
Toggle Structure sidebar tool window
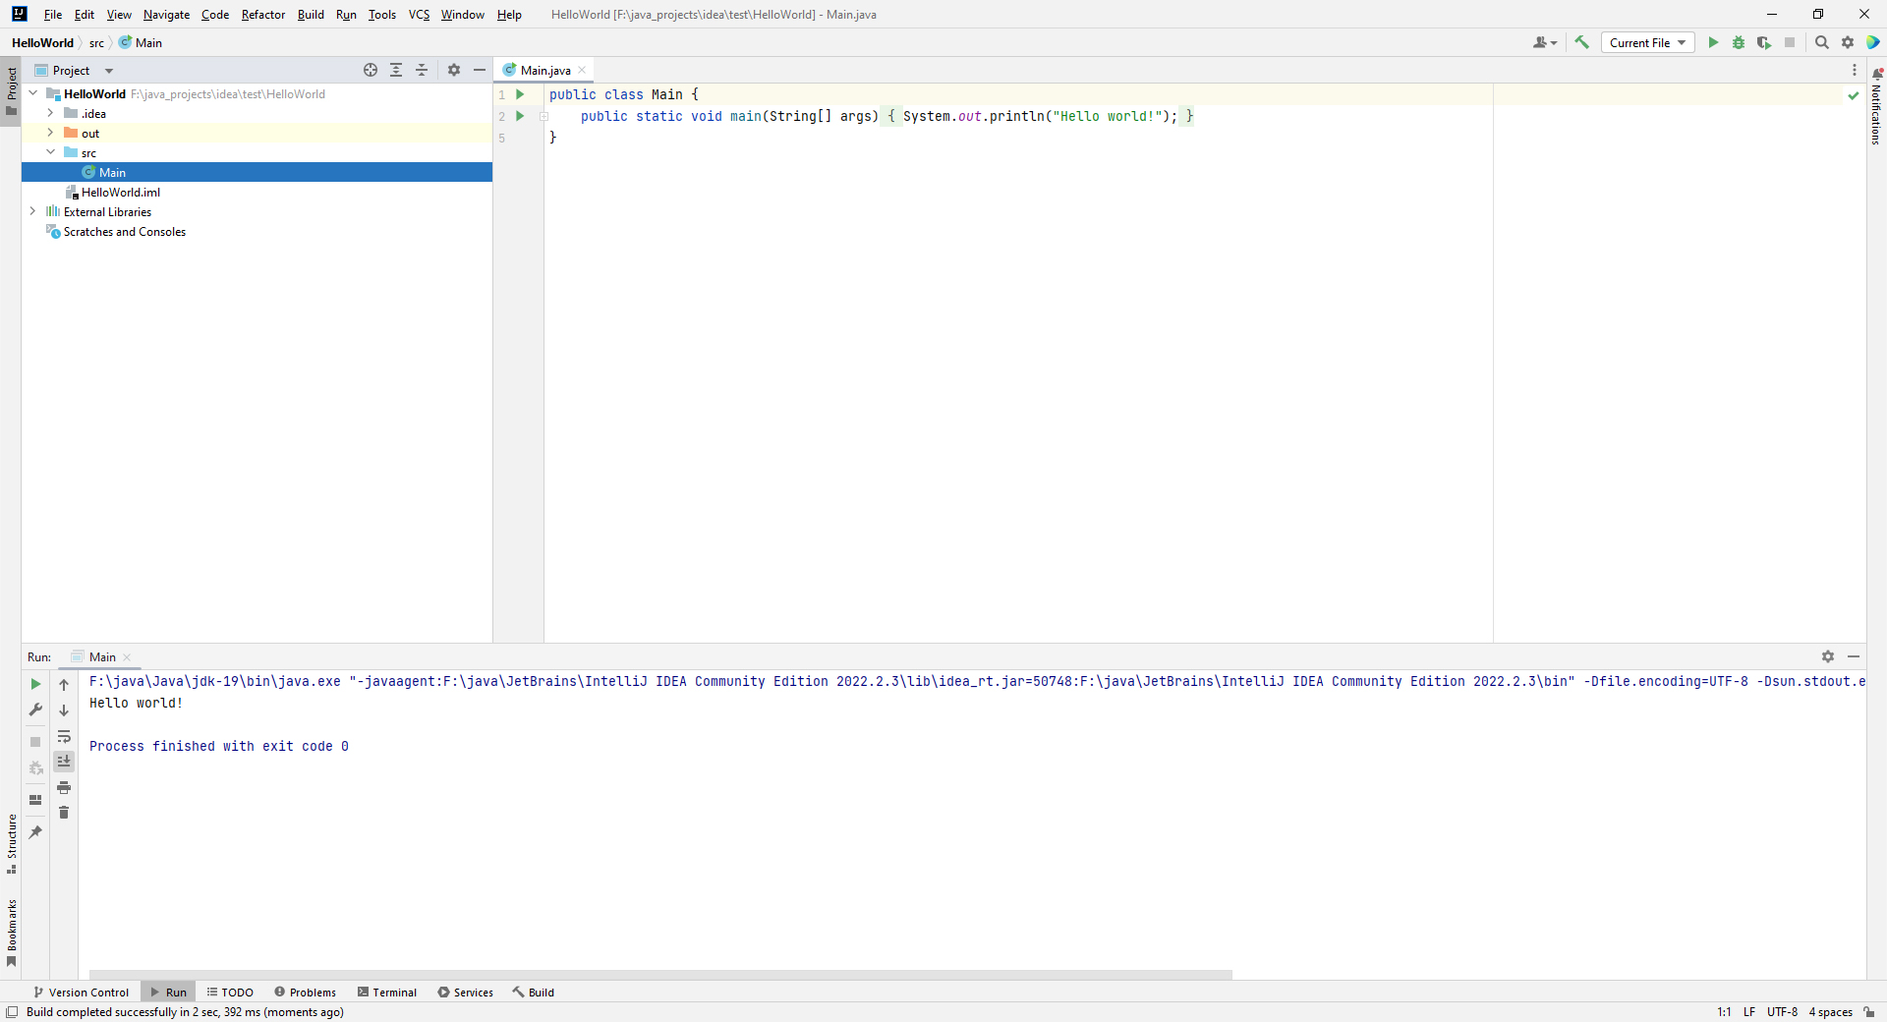pos(11,844)
